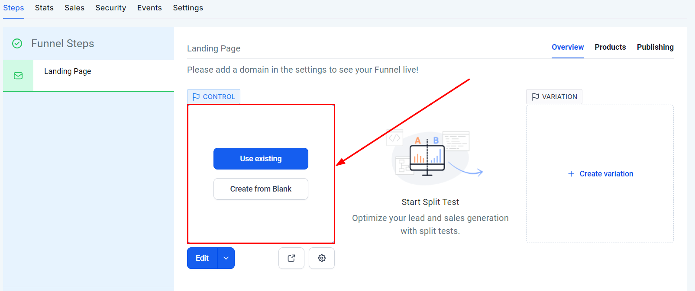The image size is (695, 291).
Task: Open the page preview external link icon
Action: [291, 258]
